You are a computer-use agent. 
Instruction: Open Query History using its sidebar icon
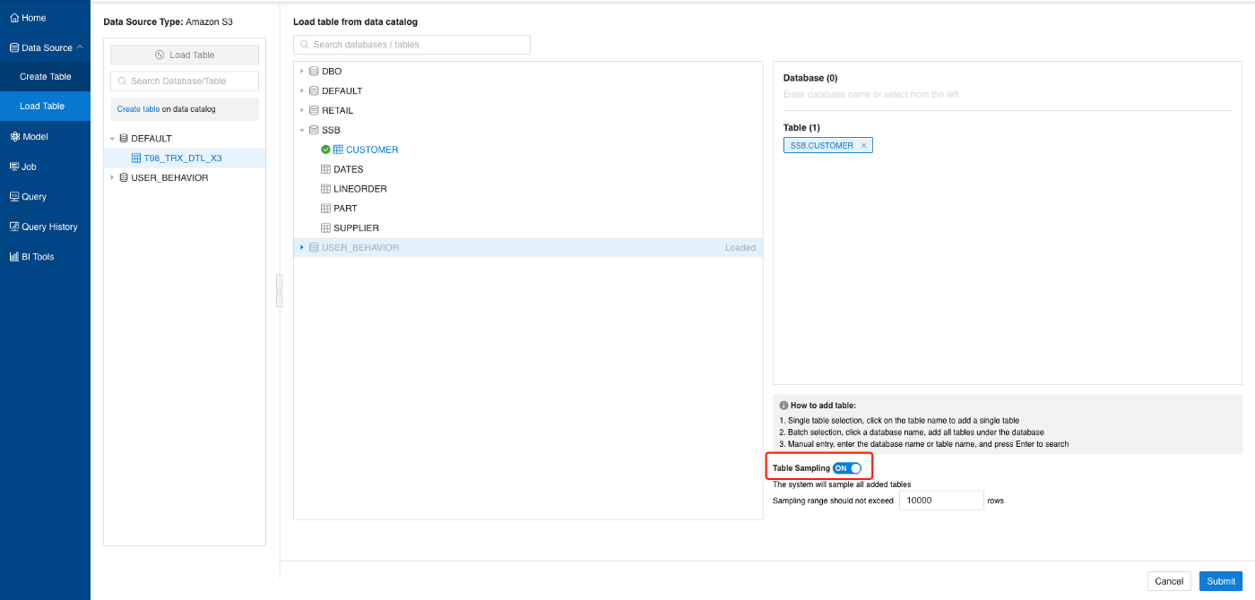pos(12,226)
